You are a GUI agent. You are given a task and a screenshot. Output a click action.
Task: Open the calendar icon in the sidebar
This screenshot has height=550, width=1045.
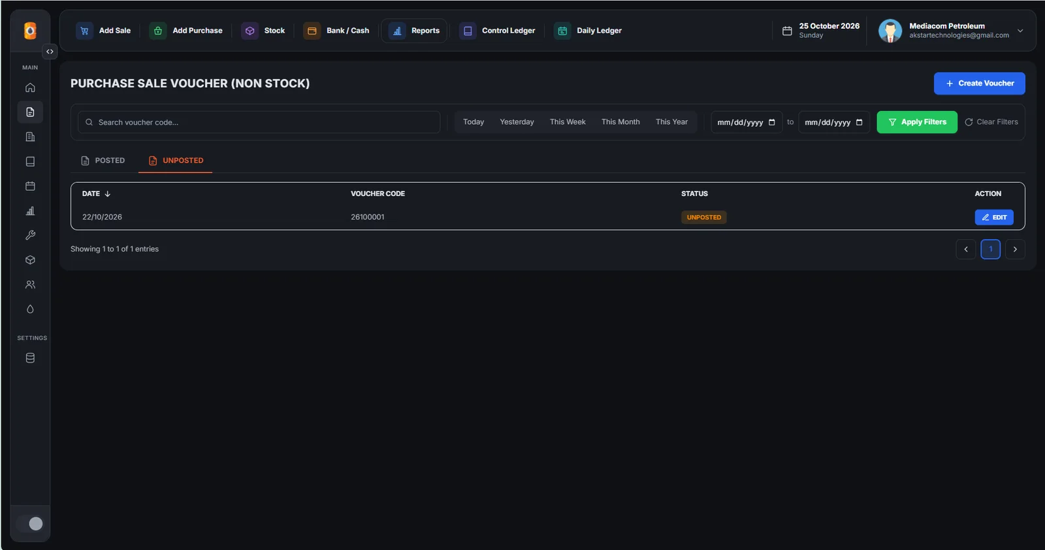tap(30, 186)
